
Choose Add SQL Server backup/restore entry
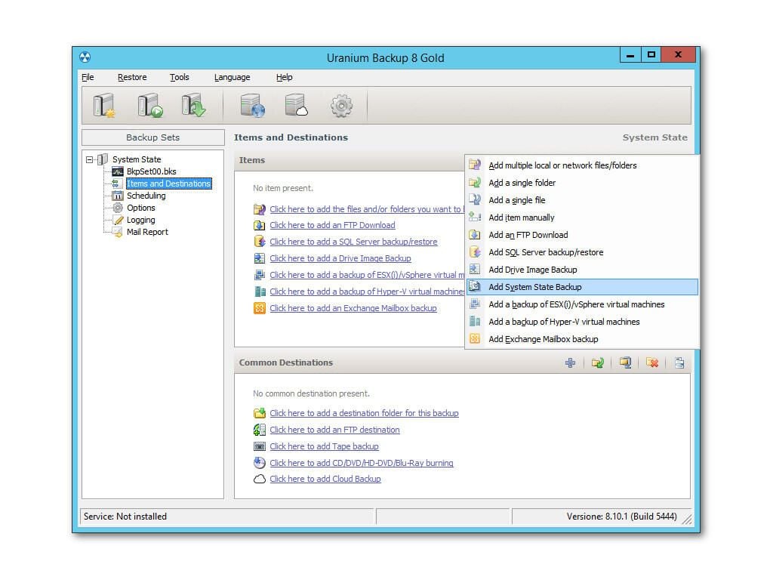(582, 252)
